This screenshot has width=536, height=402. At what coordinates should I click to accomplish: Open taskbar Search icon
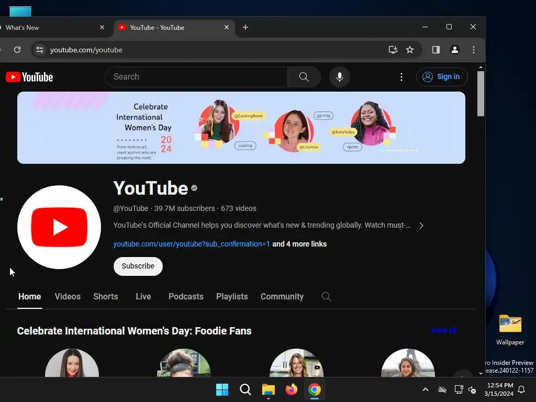245,389
